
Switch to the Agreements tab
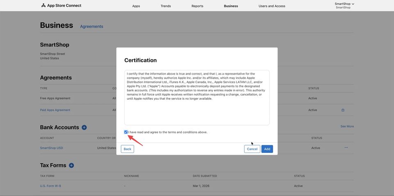(92, 26)
